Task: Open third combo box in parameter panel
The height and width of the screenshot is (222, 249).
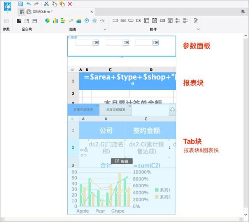Action: [156, 42]
